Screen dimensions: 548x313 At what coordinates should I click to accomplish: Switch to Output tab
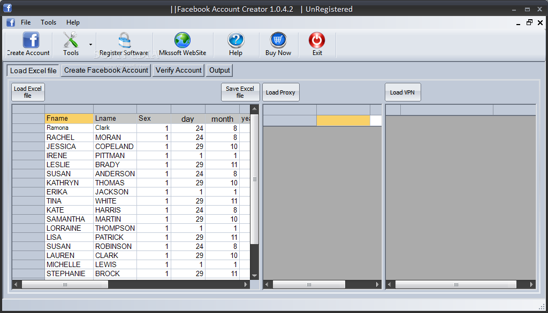point(219,70)
